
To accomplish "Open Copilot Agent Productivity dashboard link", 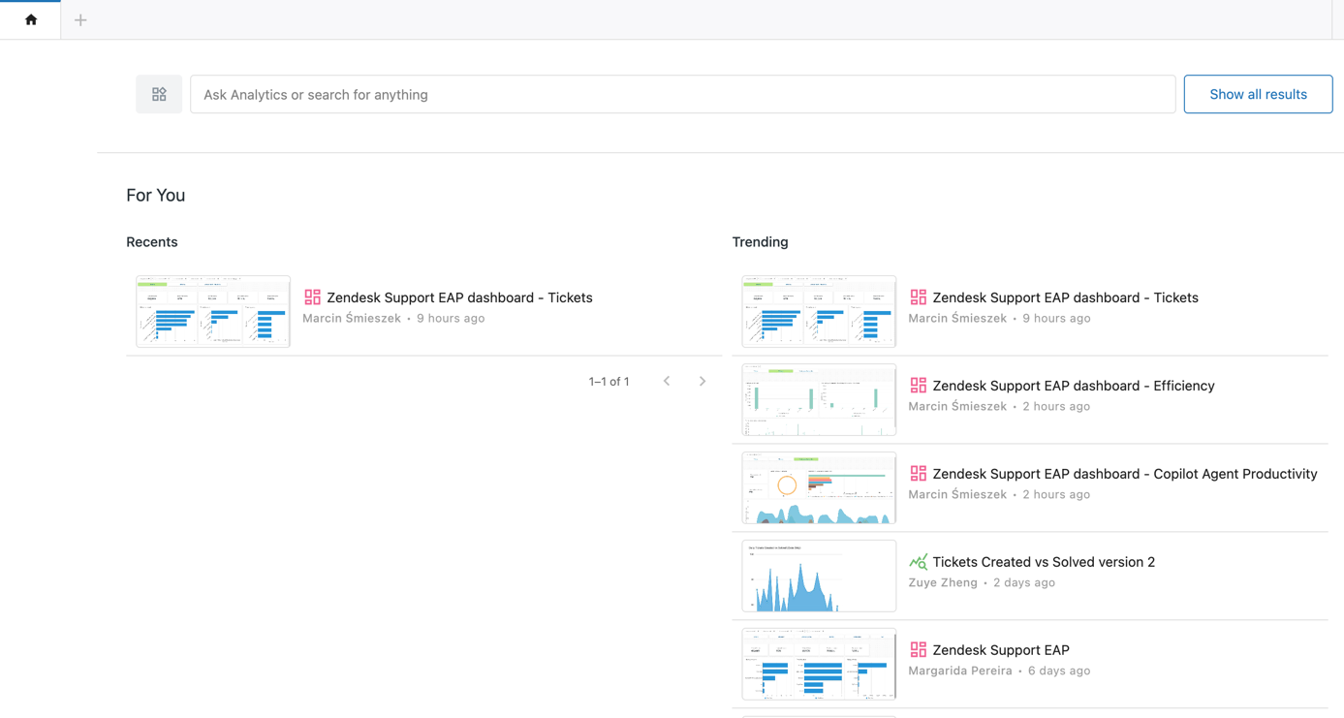I will (1124, 474).
